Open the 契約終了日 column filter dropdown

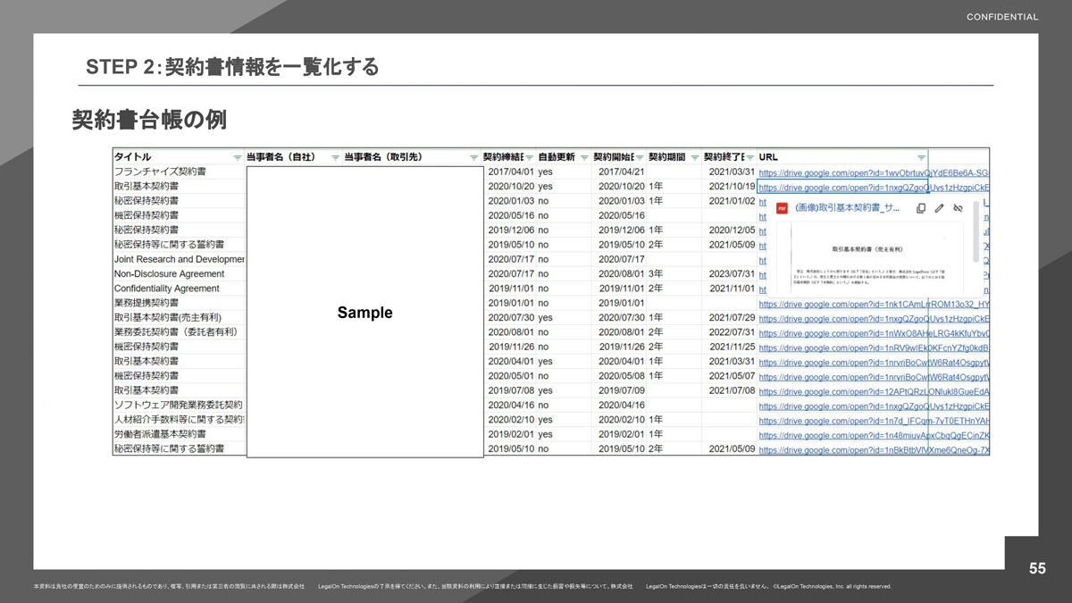coord(749,157)
